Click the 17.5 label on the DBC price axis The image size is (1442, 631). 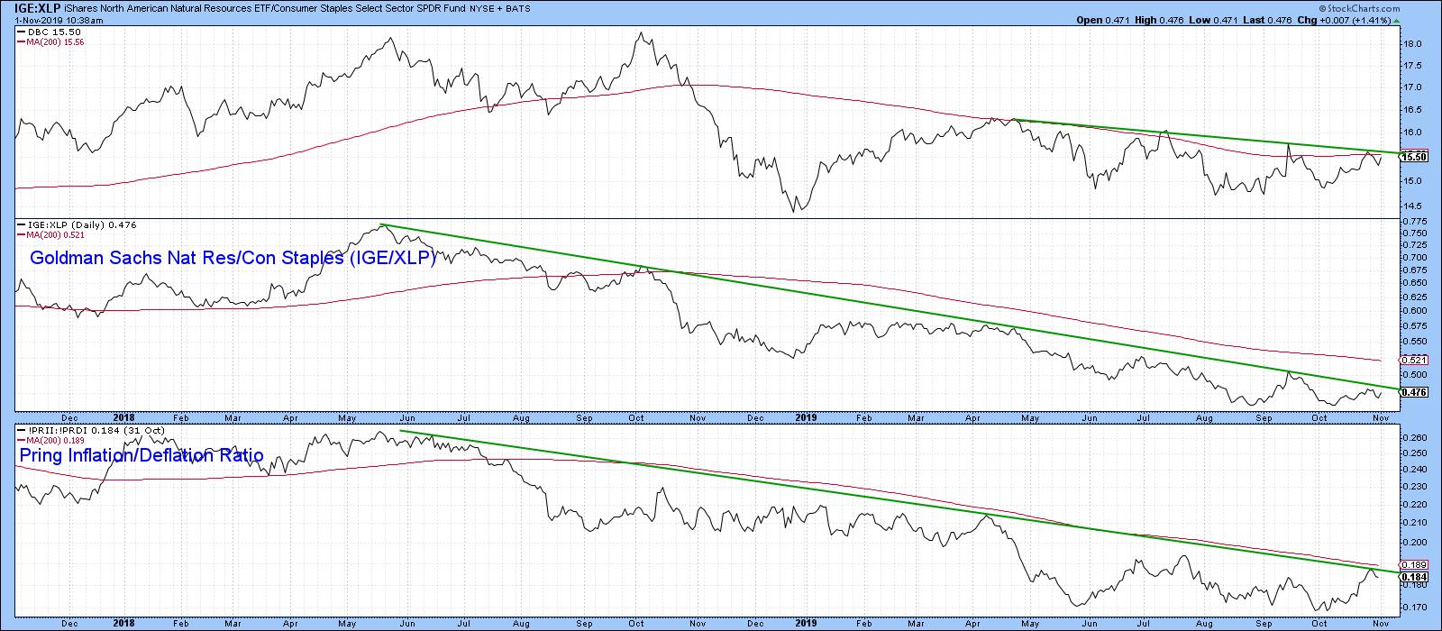click(1414, 66)
